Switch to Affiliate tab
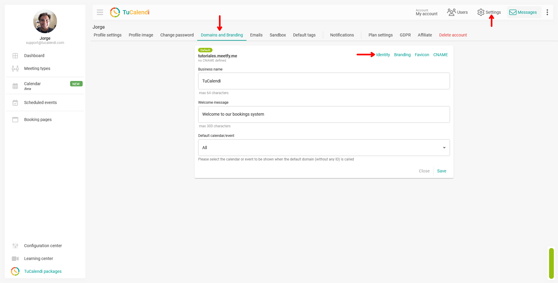Screen dimensions: 558x283 425,35
